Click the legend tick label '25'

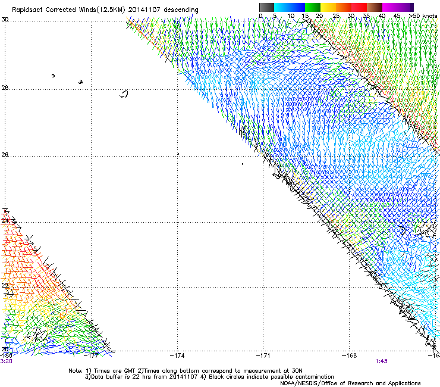coord(336,16)
